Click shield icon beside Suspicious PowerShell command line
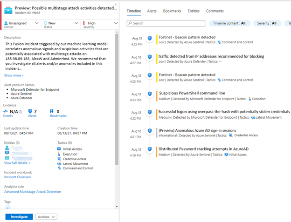Image resolution: width=291 pixels, height=222 pixels. tap(150, 94)
